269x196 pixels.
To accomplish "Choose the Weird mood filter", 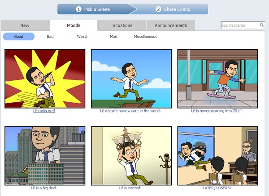I will click(82, 37).
